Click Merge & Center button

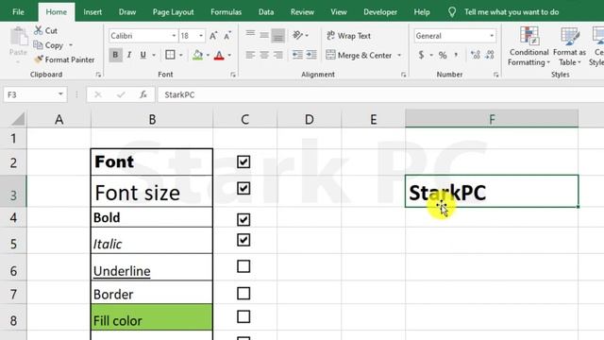tap(359, 55)
